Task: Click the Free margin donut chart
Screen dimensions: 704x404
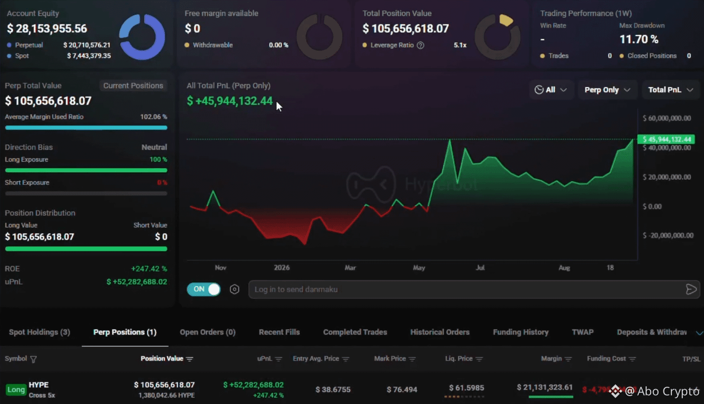Action: (319, 37)
